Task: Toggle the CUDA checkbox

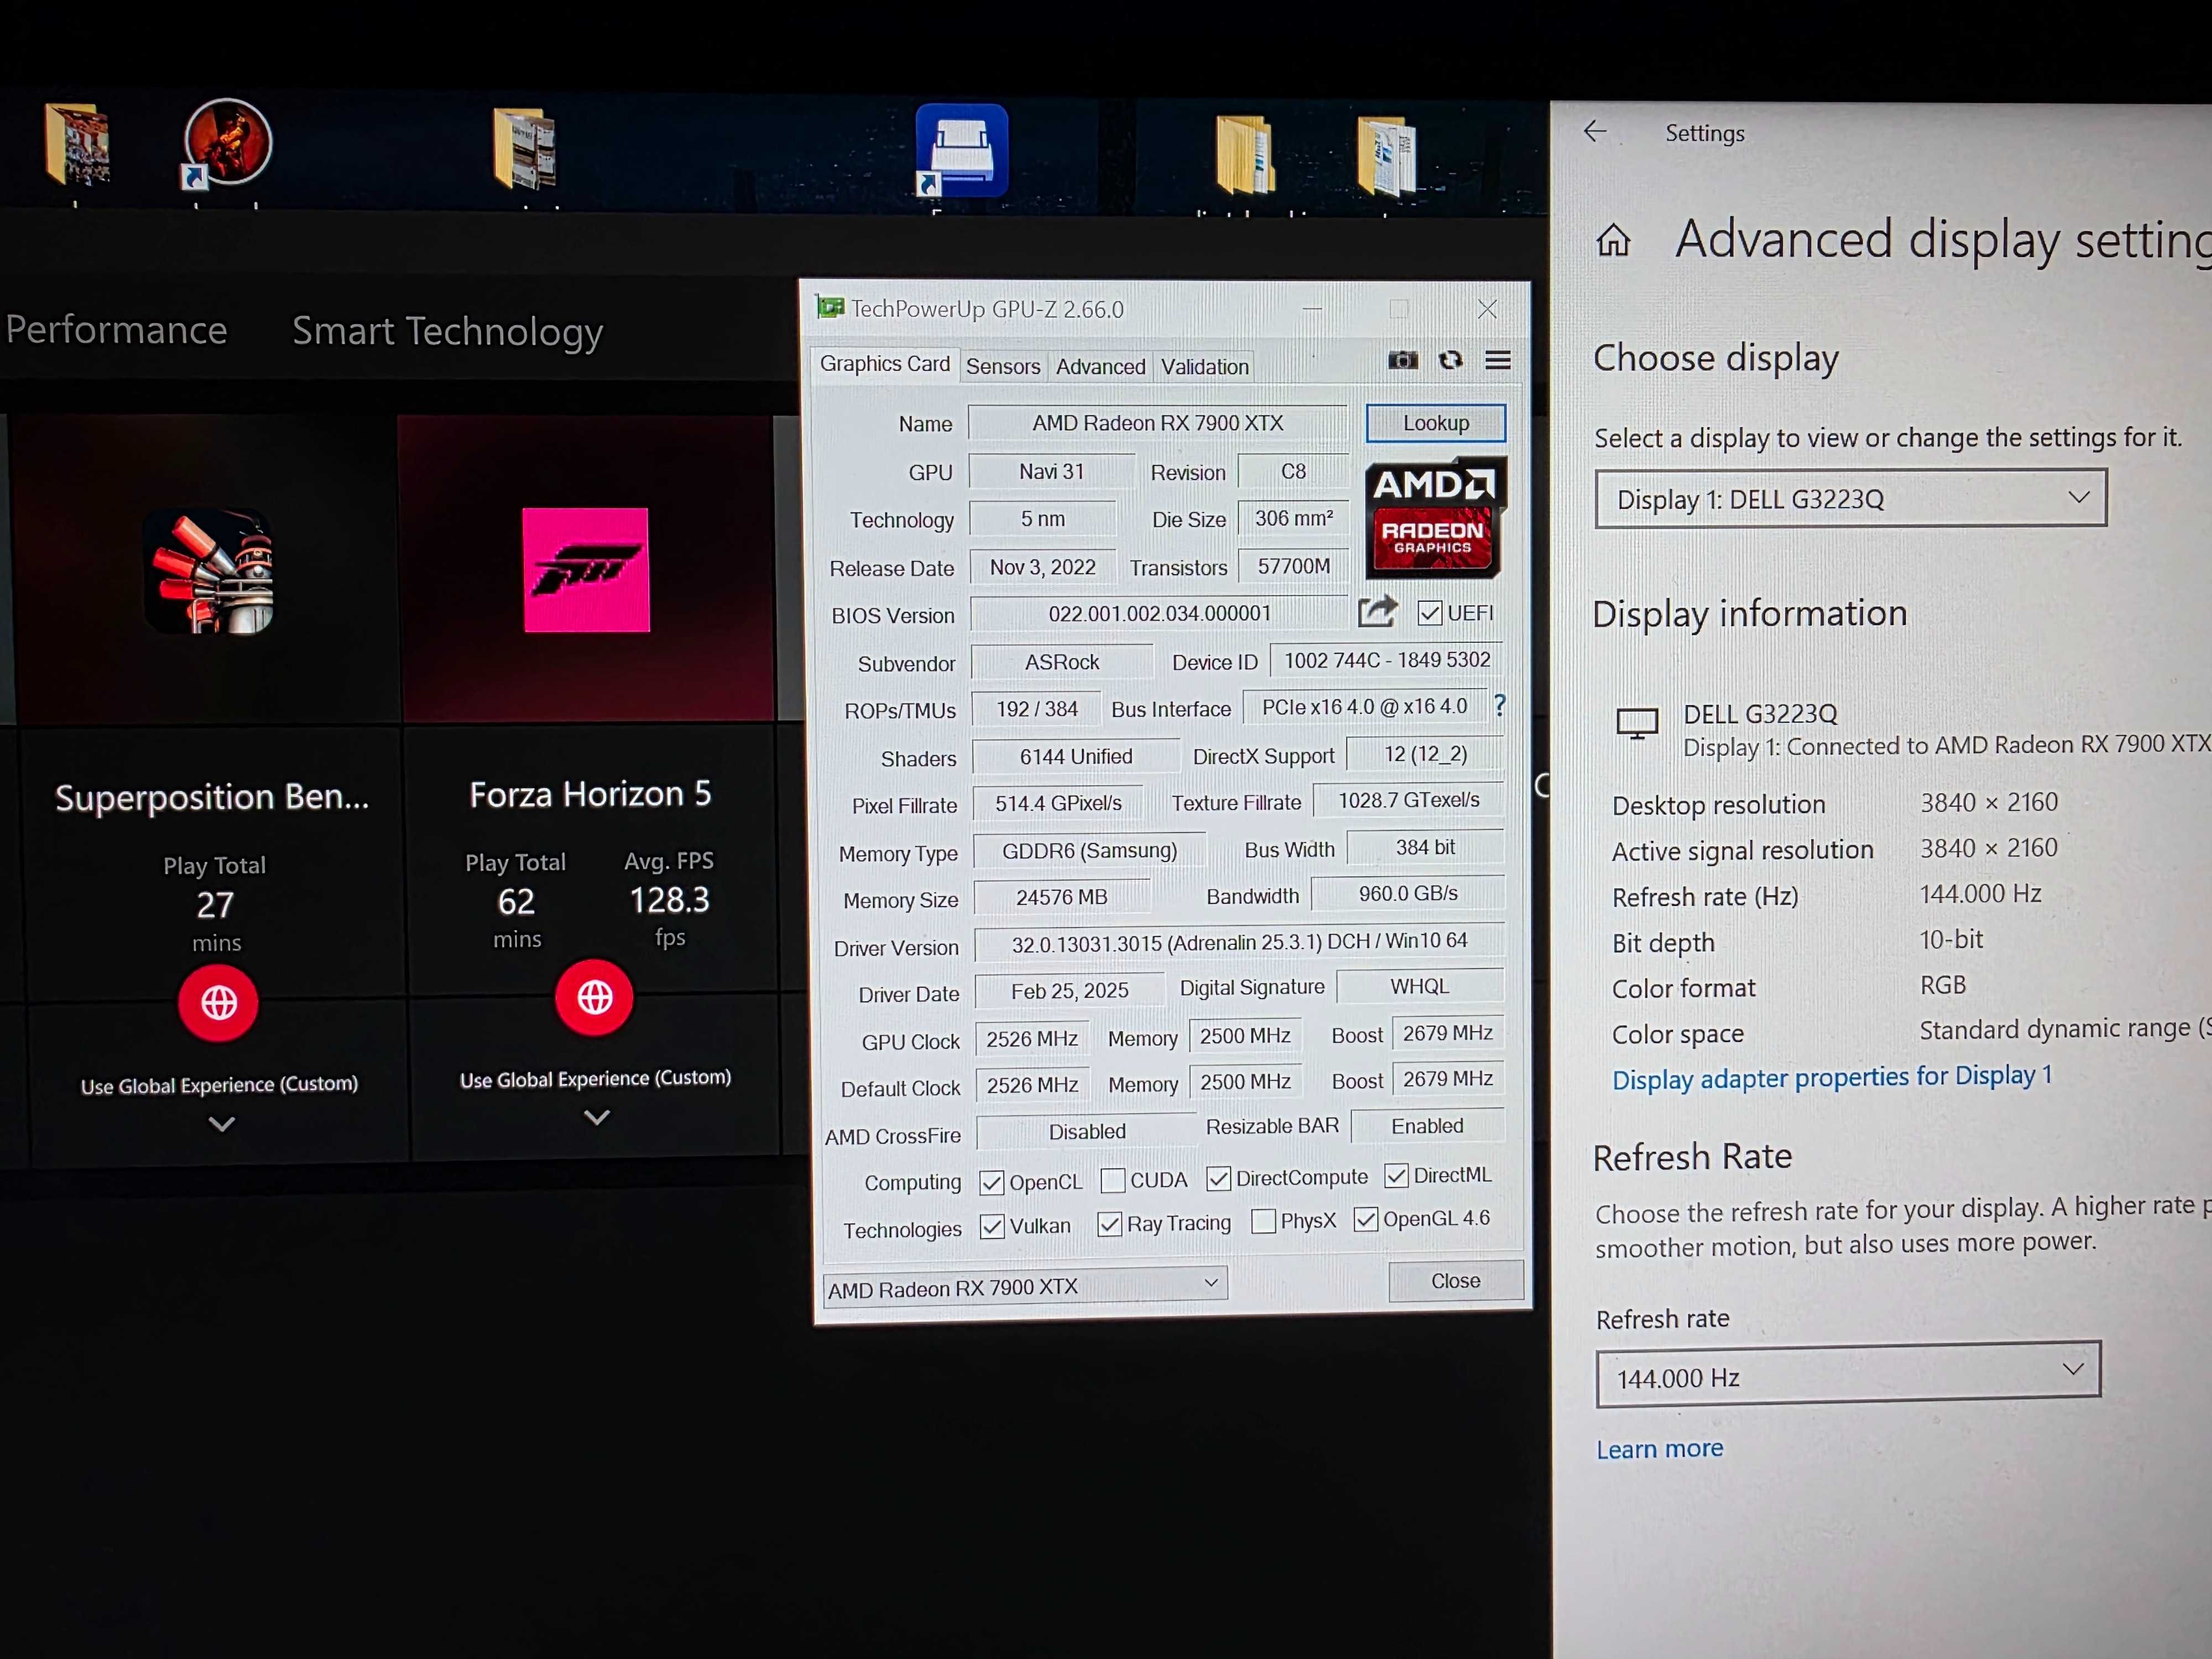Action: pos(1112,1180)
